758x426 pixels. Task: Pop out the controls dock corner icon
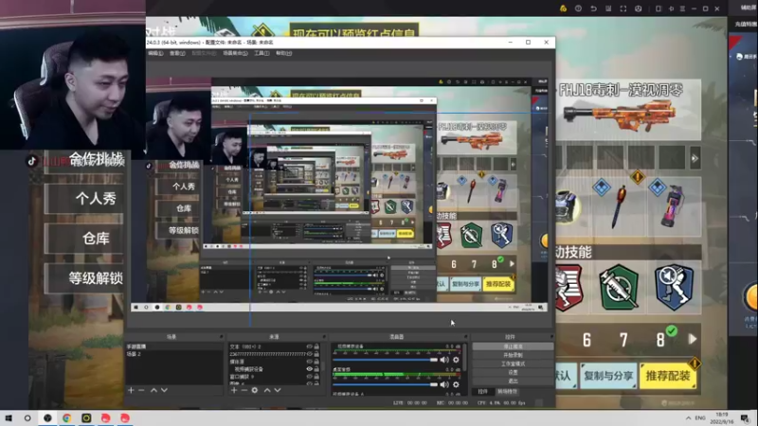(x=551, y=337)
